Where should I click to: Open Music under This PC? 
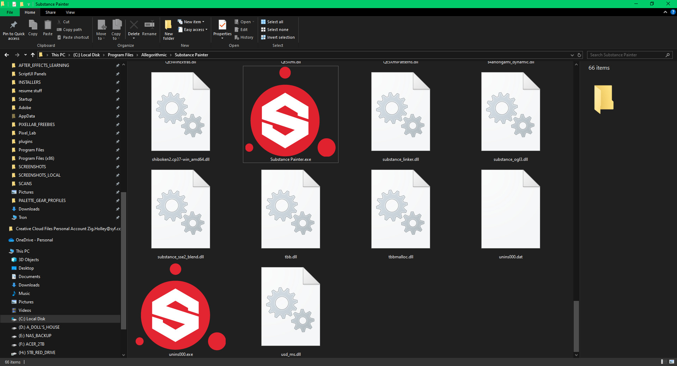click(24, 294)
